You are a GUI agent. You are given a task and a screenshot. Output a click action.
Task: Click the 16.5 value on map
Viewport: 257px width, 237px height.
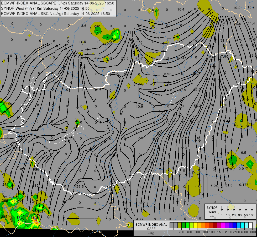click(243, 153)
